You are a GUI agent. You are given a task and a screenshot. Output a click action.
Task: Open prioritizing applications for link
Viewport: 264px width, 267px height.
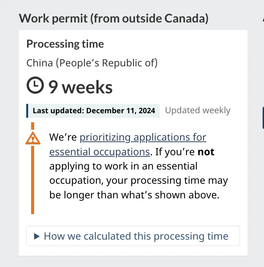[x=143, y=137]
